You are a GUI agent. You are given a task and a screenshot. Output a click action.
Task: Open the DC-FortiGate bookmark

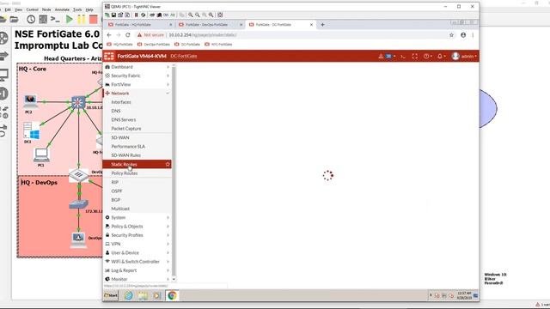coord(187,45)
